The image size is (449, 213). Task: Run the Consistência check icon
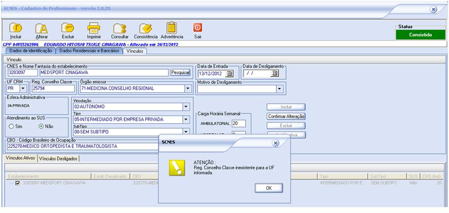tap(145, 28)
